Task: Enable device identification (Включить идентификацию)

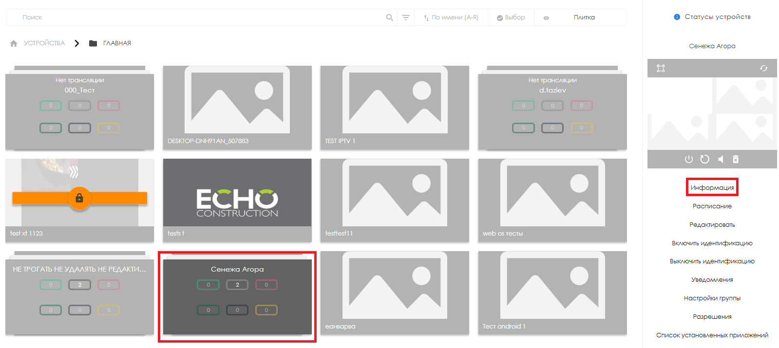Action: click(x=712, y=243)
